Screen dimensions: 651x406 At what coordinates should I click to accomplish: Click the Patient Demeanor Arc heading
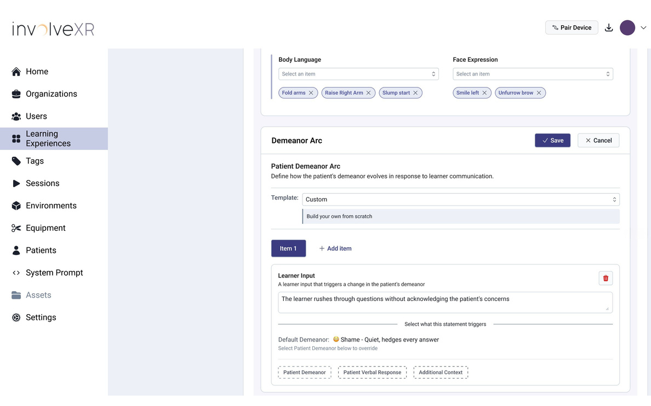(306, 166)
